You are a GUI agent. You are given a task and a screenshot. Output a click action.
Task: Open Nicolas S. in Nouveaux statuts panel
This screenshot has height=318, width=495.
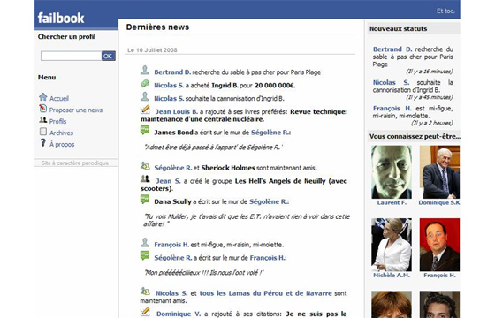click(x=391, y=83)
